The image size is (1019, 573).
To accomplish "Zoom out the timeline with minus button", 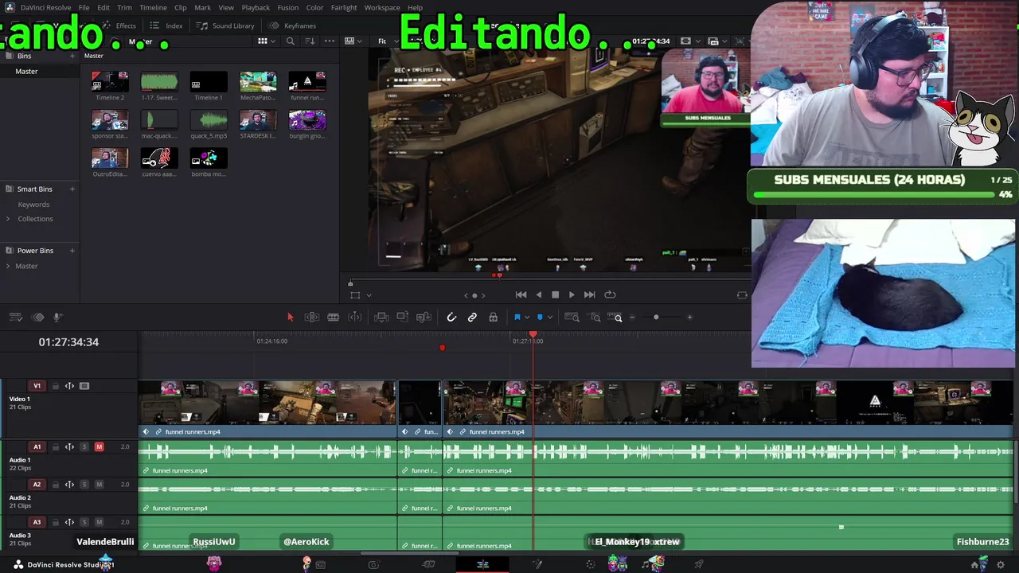I will (x=633, y=318).
